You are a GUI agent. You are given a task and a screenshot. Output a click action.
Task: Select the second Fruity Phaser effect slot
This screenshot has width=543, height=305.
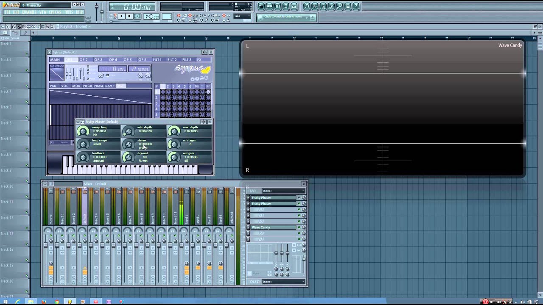pyautogui.click(x=273, y=204)
